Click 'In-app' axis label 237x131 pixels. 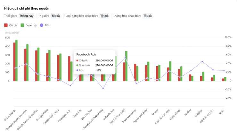155,112
